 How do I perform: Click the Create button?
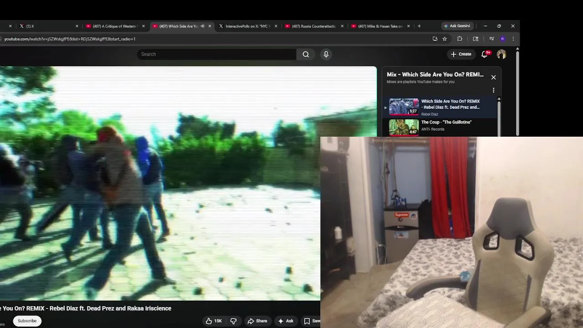click(x=461, y=54)
